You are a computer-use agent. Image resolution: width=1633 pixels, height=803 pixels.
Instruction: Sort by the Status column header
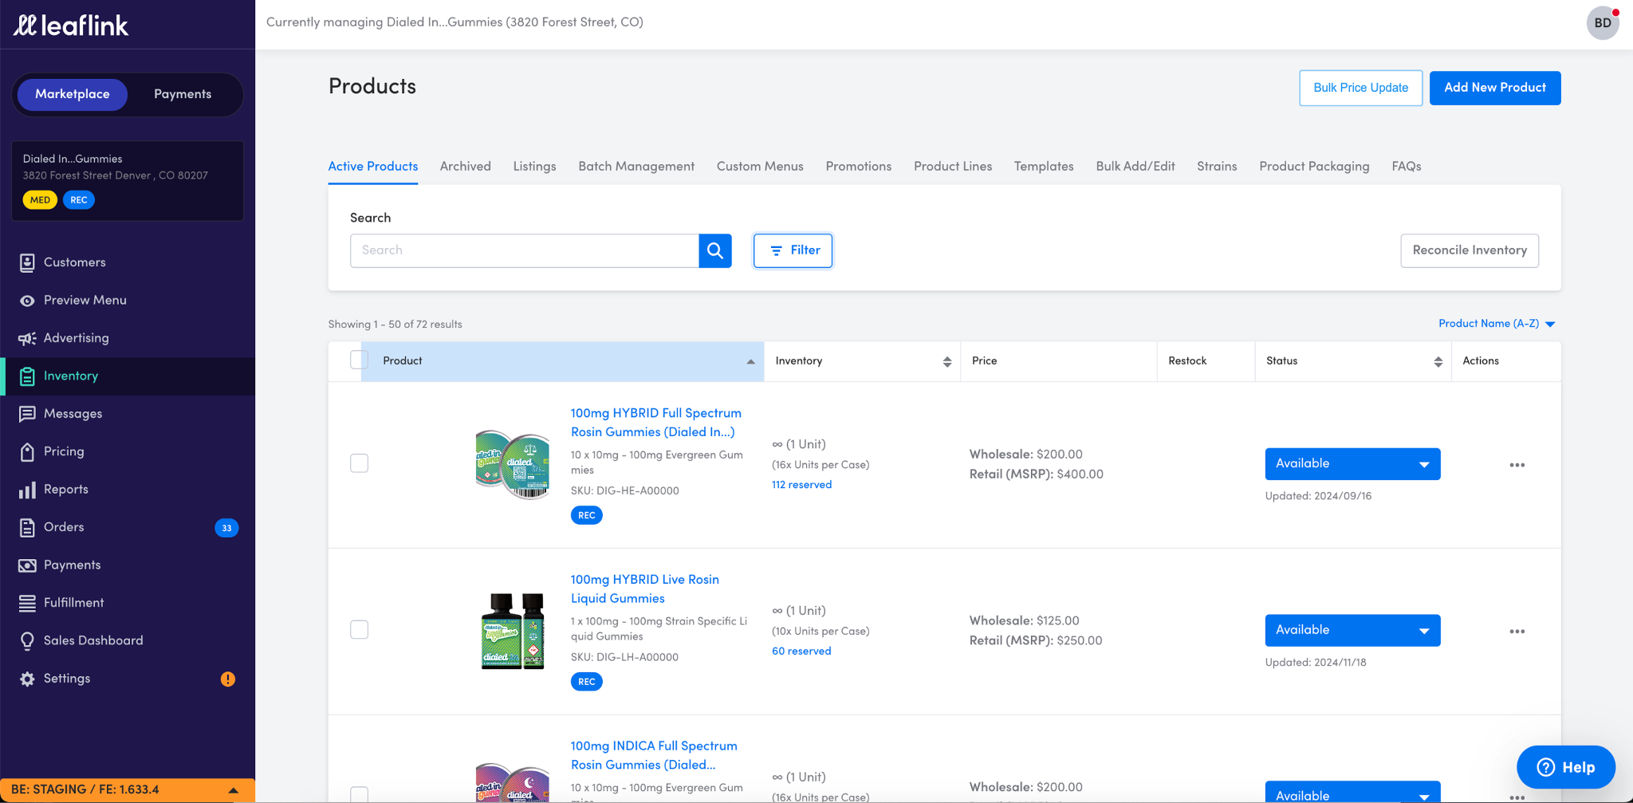click(x=1353, y=361)
